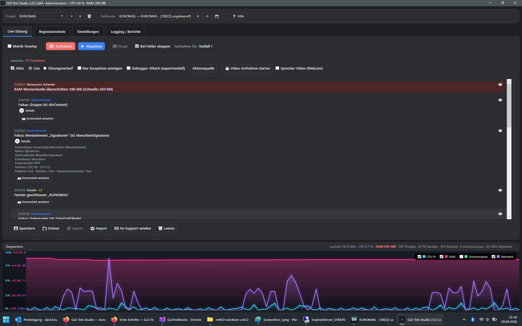
Task: Open the Ordner folder button
Action: tap(51, 228)
